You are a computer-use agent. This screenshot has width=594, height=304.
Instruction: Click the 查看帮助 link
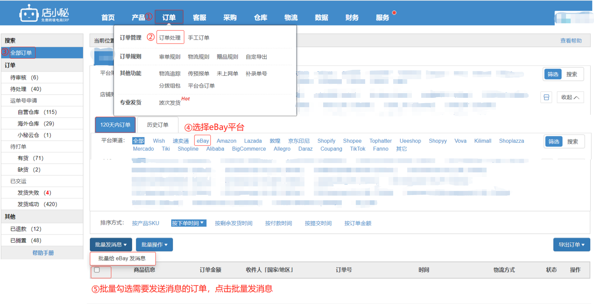click(571, 40)
